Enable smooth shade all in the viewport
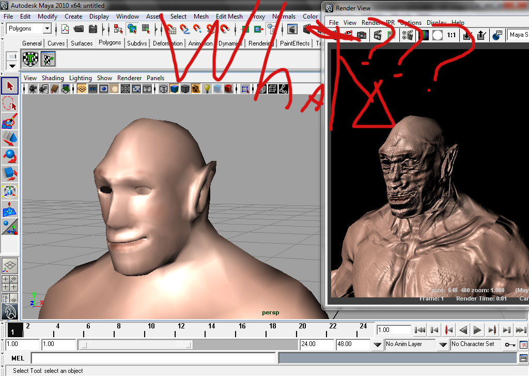Image resolution: width=529 pixels, height=376 pixels. point(174,89)
